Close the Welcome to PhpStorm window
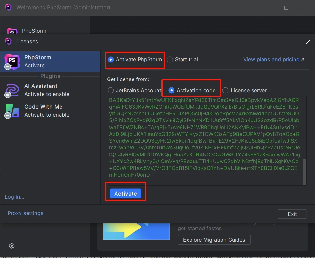 (x=305, y=8)
